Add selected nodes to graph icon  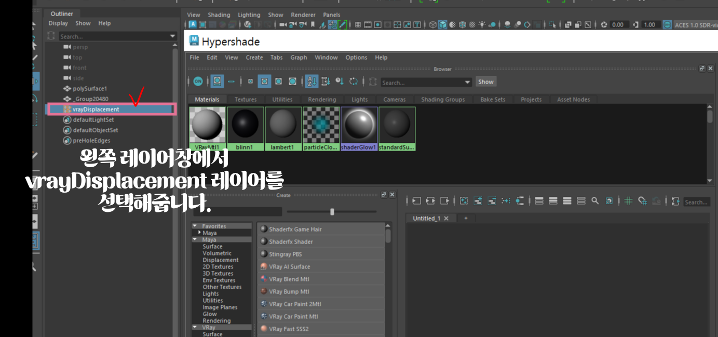point(478,200)
